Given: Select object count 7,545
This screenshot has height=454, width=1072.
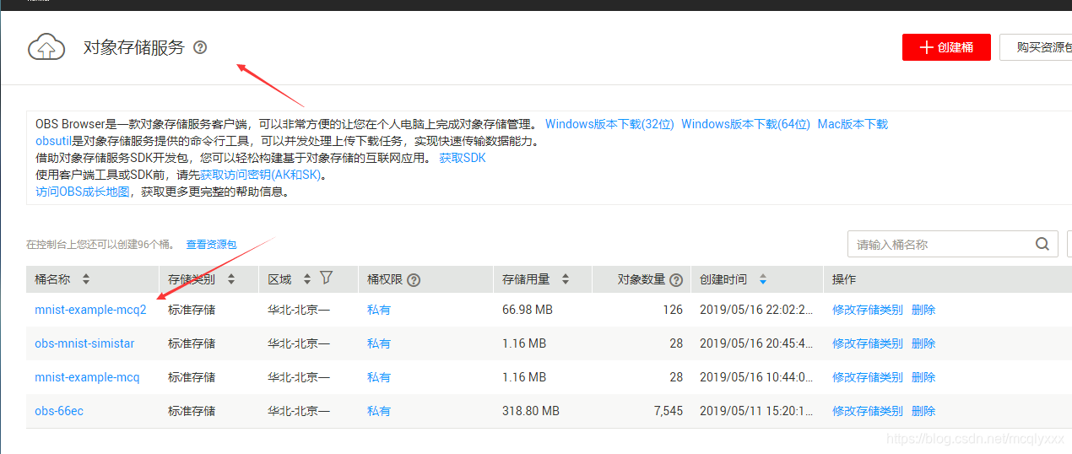Looking at the screenshot, I should coord(668,411).
